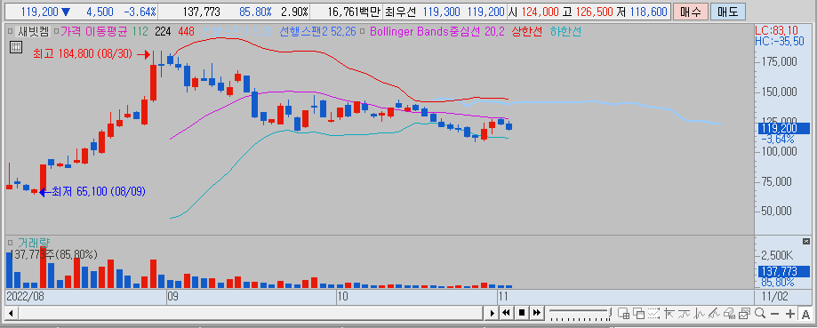Image resolution: width=817 pixels, height=328 pixels.
Task: Click the 매도 sell button
Action: 728,12
